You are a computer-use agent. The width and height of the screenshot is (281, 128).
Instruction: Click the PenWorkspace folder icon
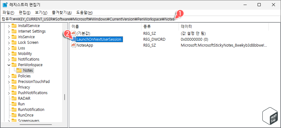pyautogui.click(x=14, y=65)
